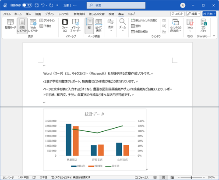219x180 pixels.
Task: Save the document with the disk icon
Action: click(x=36, y=5)
